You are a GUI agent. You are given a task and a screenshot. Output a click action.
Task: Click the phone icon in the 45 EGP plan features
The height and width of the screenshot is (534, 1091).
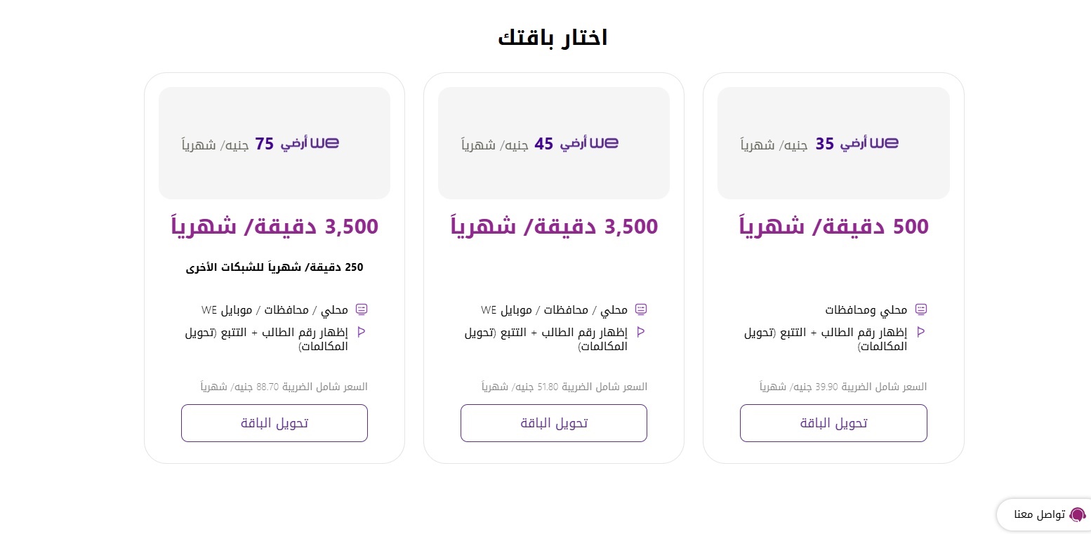tap(641, 309)
